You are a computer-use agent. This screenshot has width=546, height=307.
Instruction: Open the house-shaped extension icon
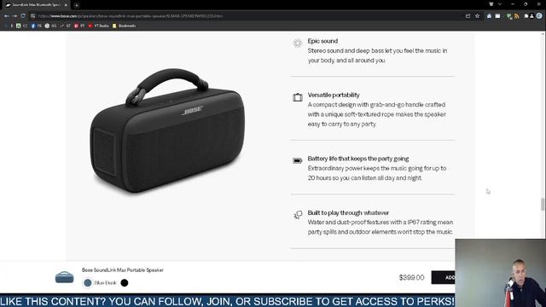click(489, 16)
